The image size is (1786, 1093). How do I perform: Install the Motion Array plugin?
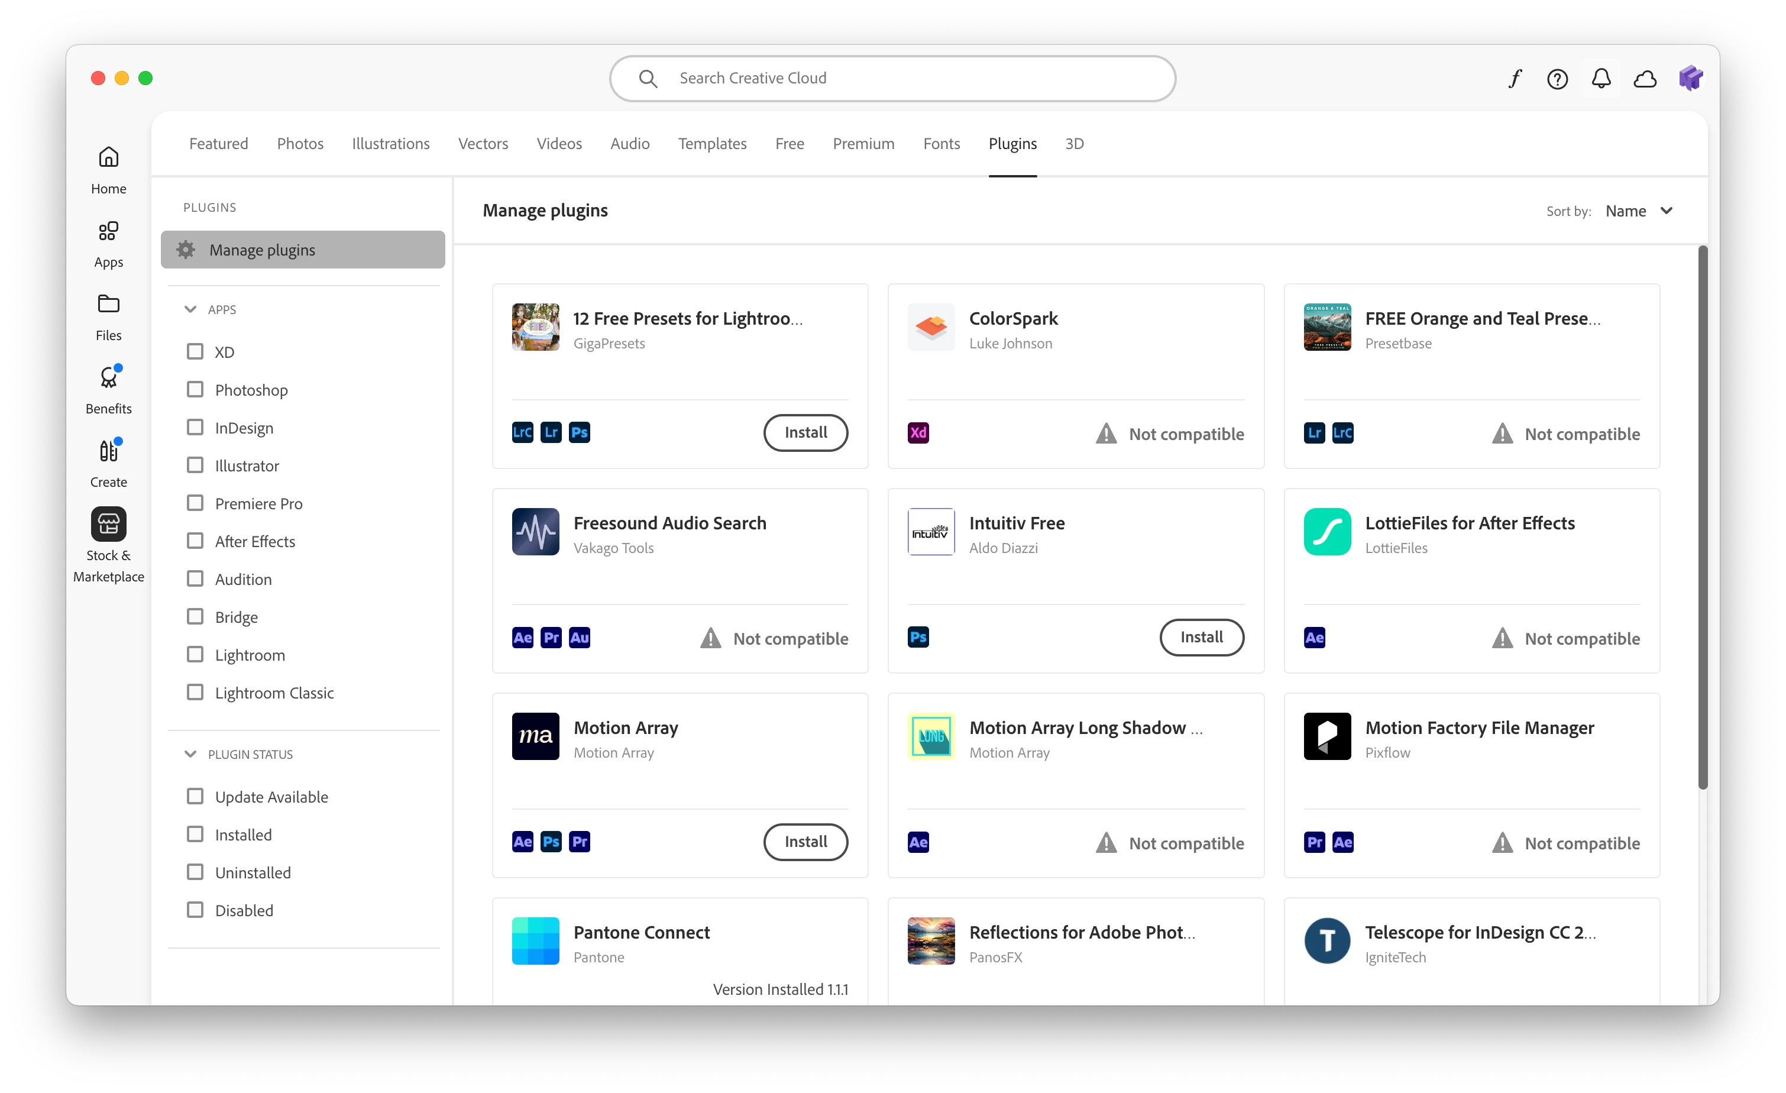click(x=805, y=842)
